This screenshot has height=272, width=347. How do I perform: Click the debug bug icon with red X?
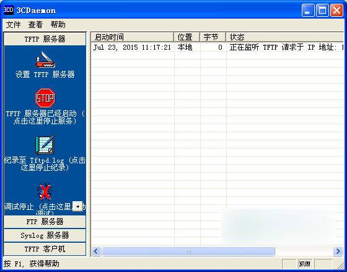click(x=45, y=191)
